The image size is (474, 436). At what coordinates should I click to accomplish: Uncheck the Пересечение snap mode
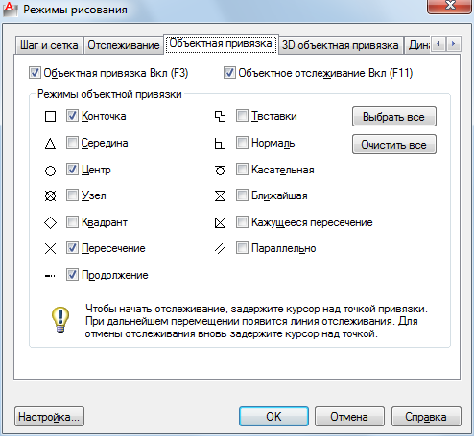click(x=72, y=248)
